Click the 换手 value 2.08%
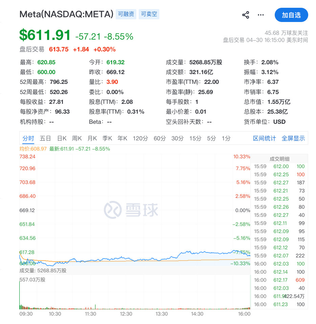Viewport: 316px width, 324px height. (x=270, y=62)
